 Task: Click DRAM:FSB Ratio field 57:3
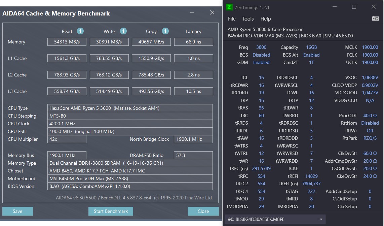(x=193, y=155)
